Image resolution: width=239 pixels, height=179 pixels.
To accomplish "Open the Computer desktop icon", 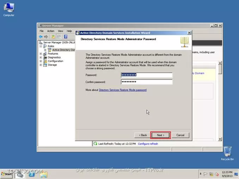I will [x=9, y=10].
